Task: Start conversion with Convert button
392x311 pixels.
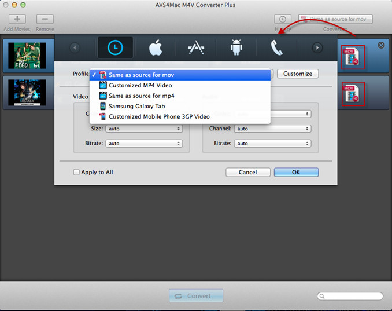Action: pos(196,296)
